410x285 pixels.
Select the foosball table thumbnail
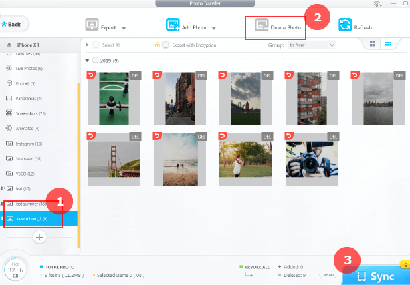click(114, 98)
